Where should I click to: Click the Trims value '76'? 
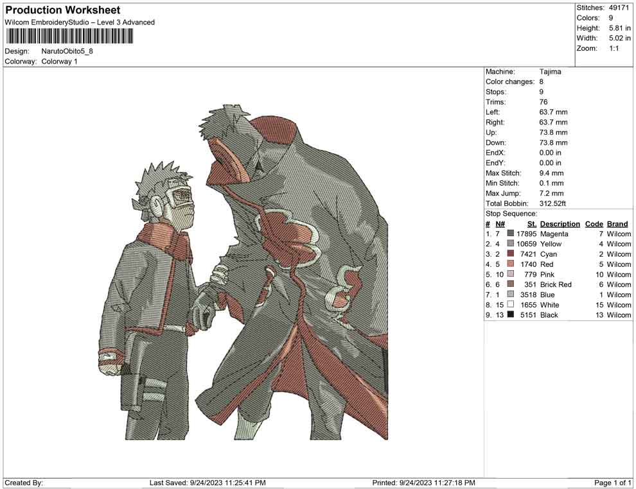[x=543, y=102]
